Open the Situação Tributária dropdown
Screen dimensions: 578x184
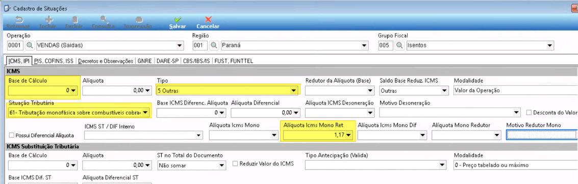146,113
